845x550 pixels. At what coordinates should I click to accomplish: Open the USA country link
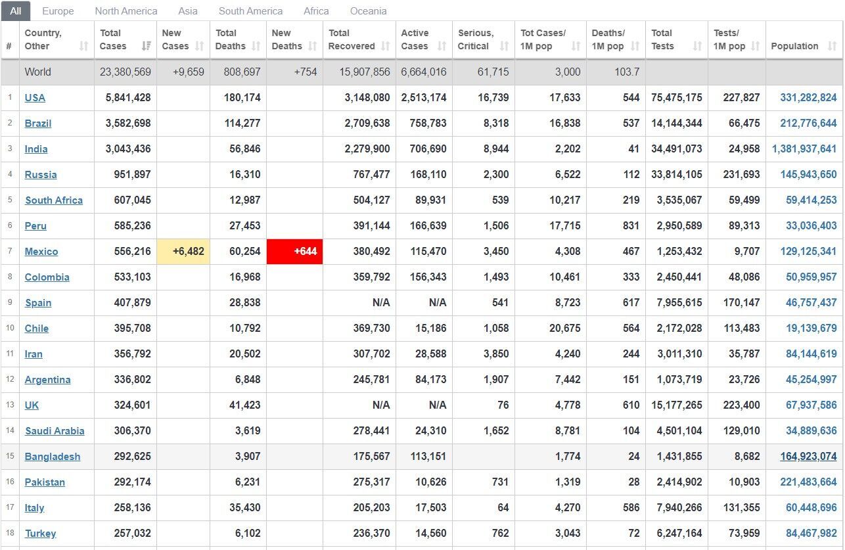pyautogui.click(x=35, y=98)
